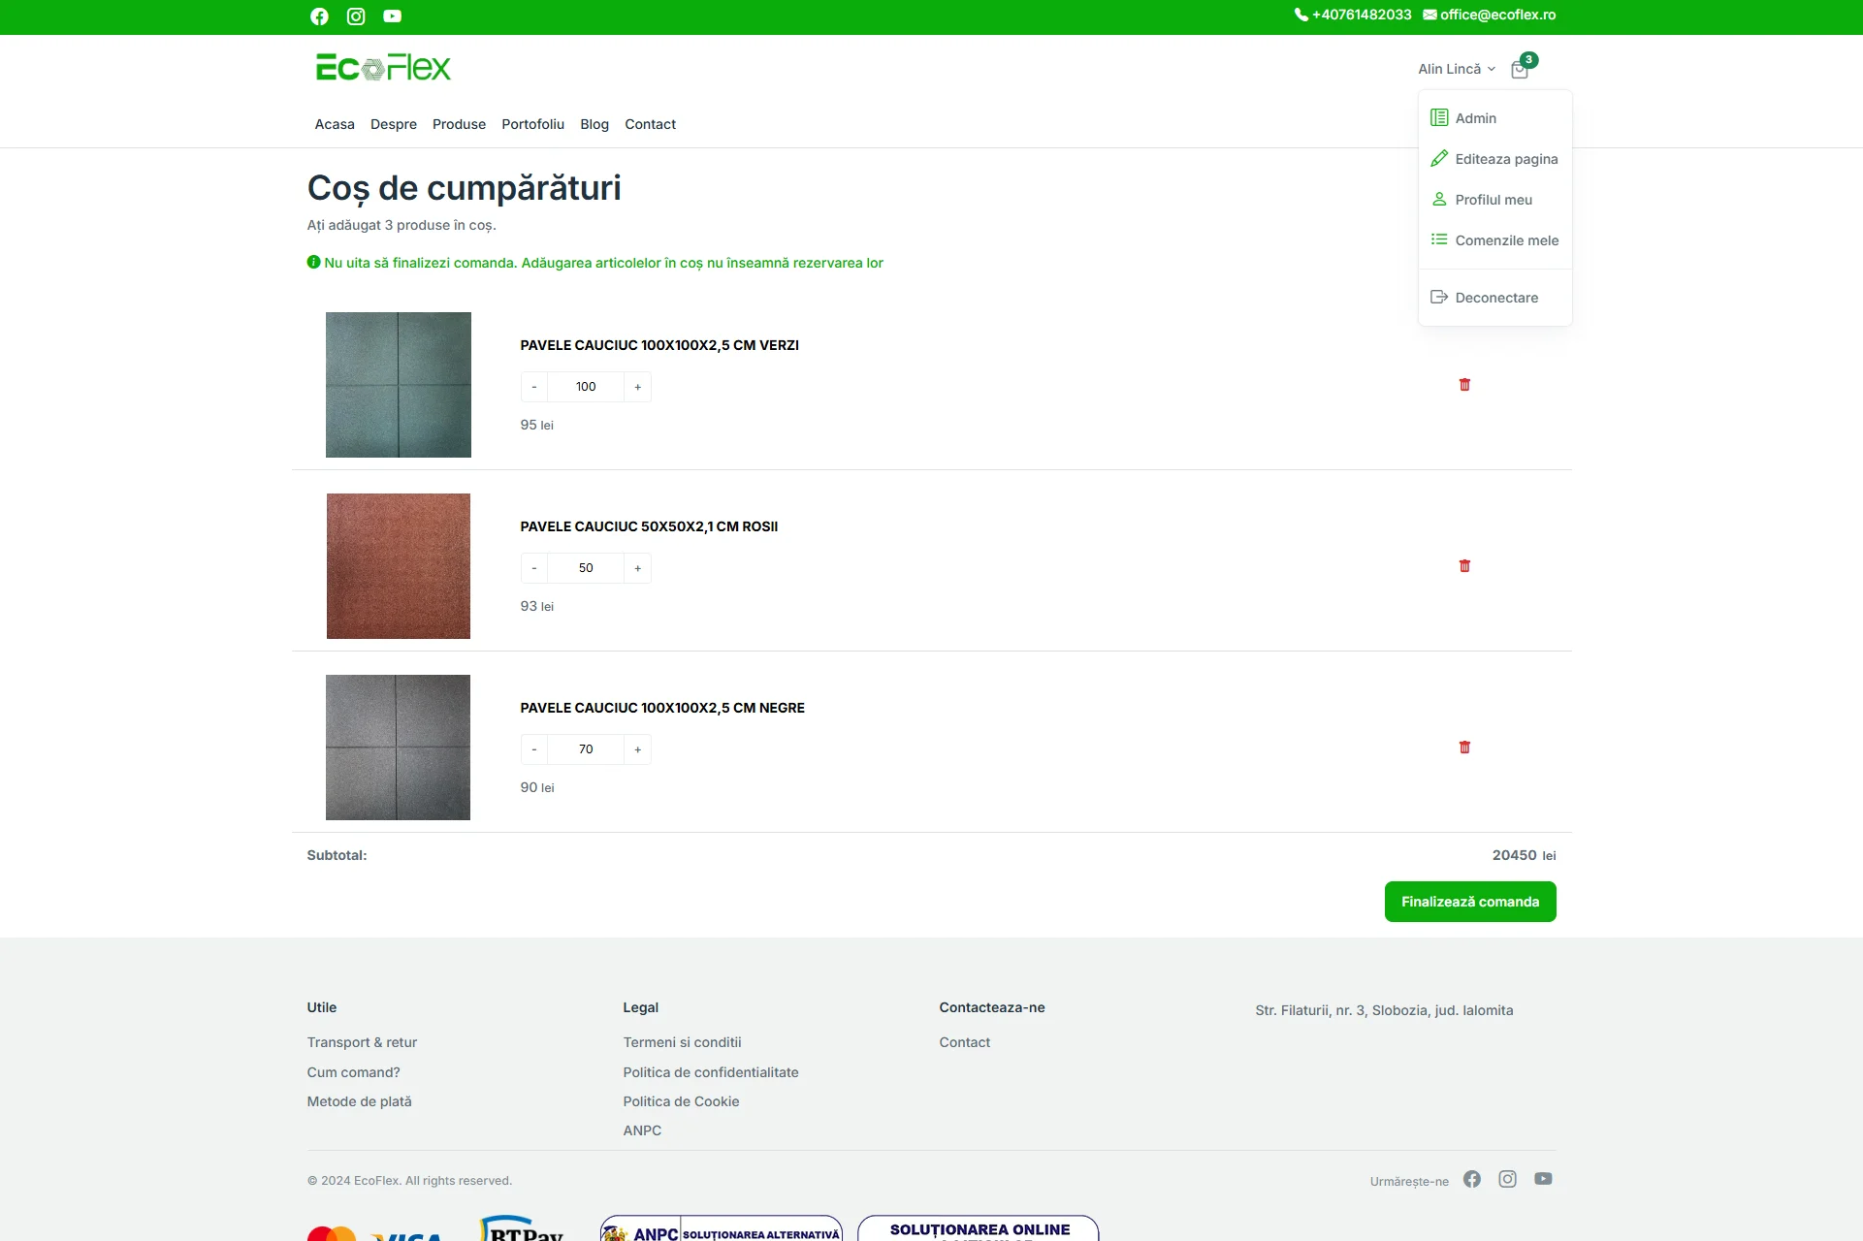Open YouTube icon in top green bar
The height and width of the screenshot is (1241, 1863).
[392, 16]
